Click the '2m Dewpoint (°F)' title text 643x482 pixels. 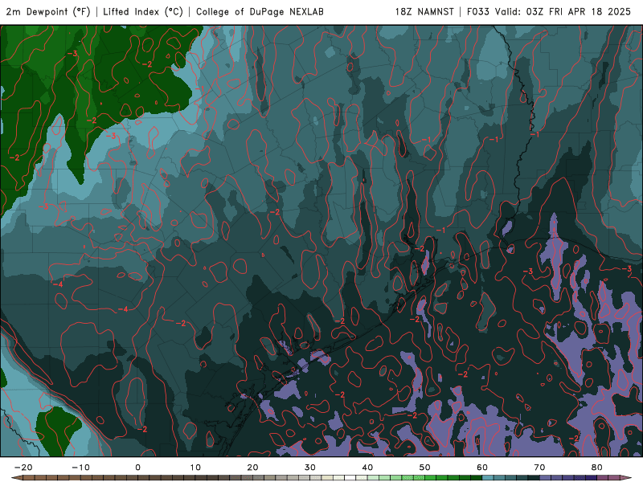[x=48, y=12]
